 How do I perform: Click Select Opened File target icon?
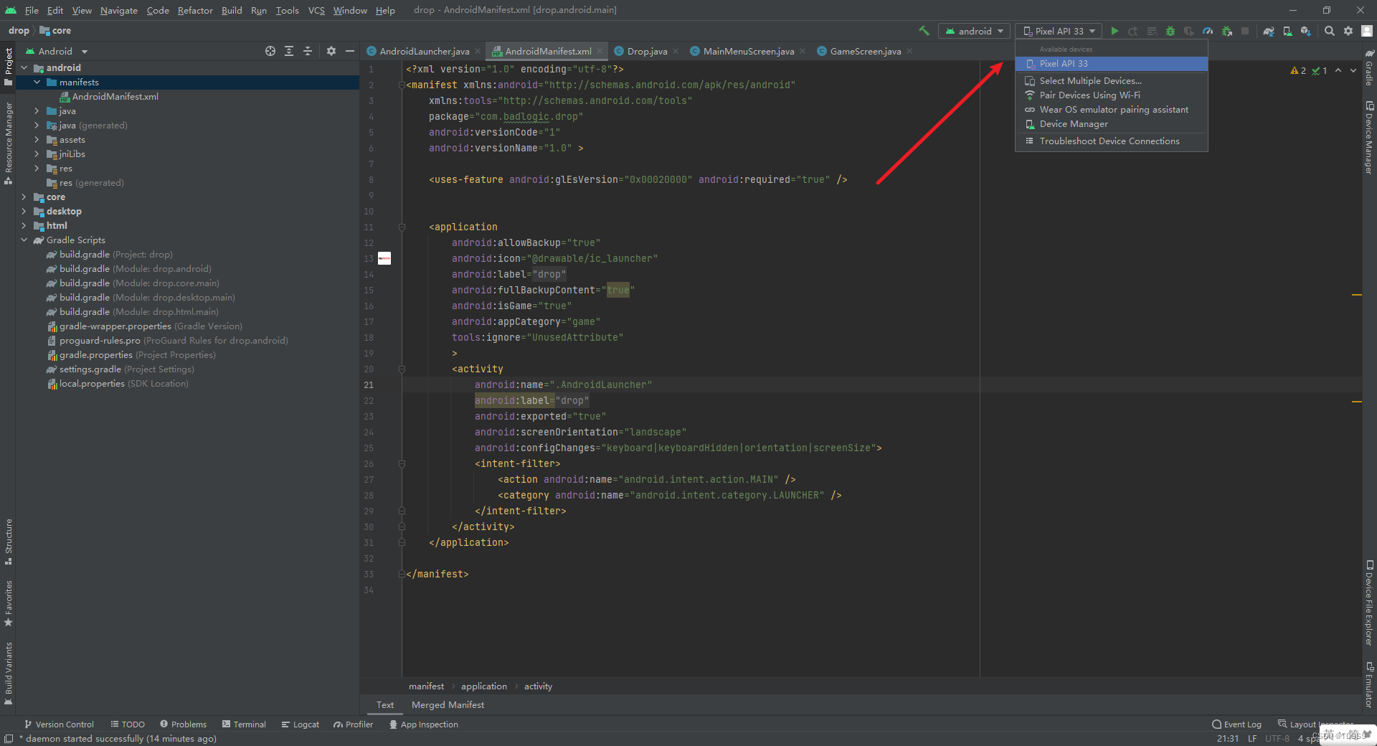pos(270,51)
